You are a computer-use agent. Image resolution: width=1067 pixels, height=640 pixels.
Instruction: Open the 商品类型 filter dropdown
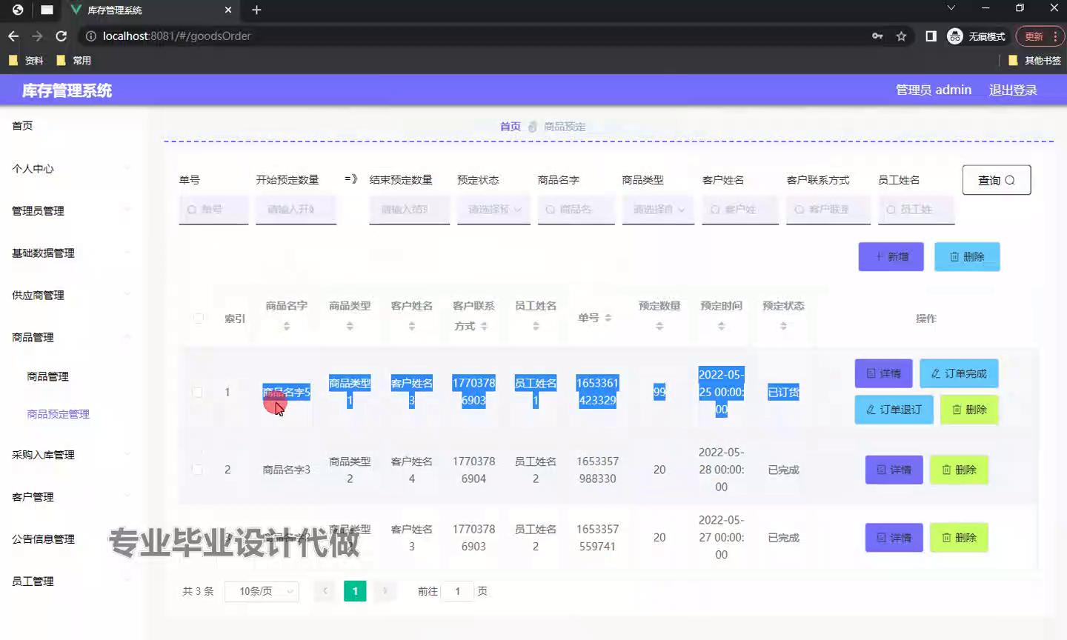tap(658, 210)
